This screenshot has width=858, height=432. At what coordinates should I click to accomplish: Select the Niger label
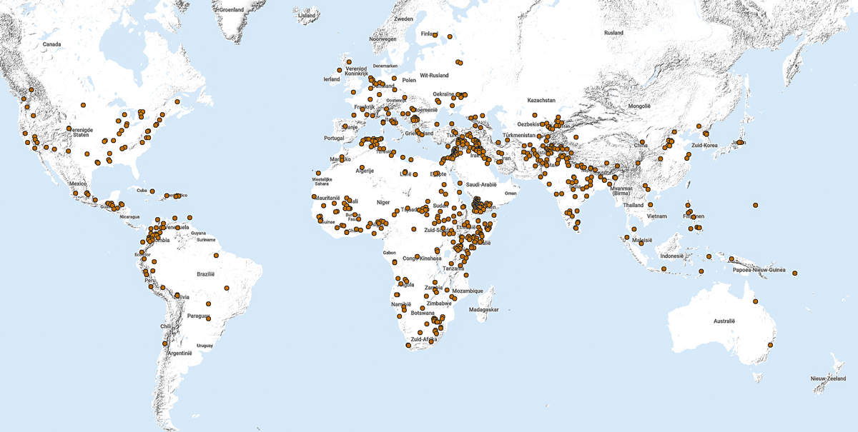[383, 201]
